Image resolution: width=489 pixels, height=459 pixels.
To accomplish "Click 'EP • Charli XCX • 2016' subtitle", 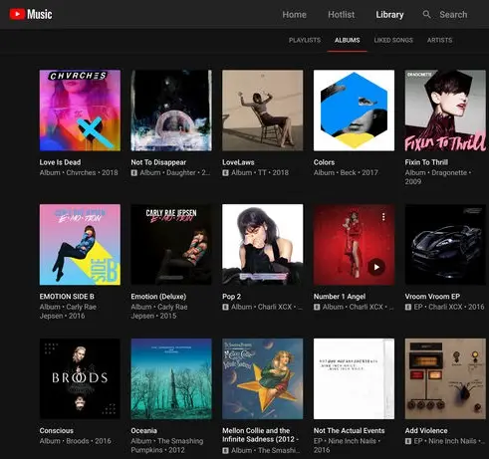I will (x=449, y=307).
